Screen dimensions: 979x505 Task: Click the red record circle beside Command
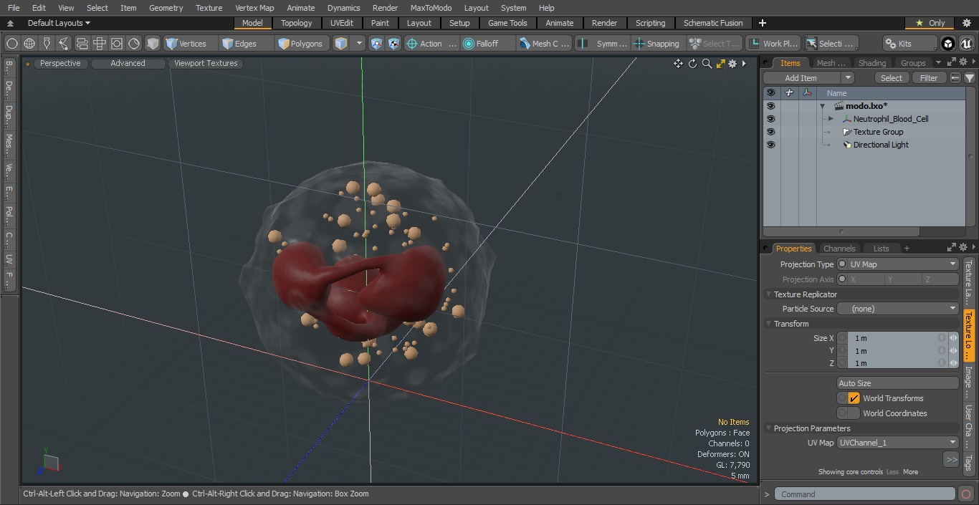965,494
